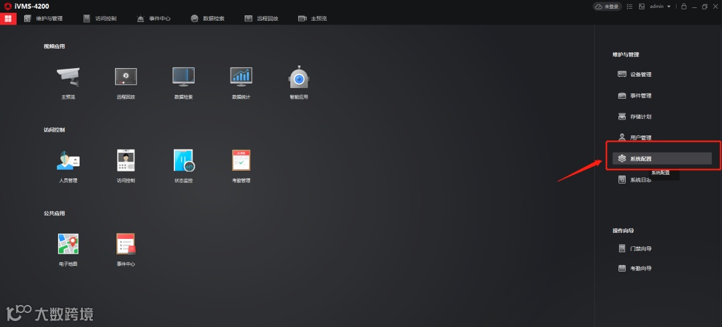
Task: Open the 电子地图 map icon
Action: point(68,244)
